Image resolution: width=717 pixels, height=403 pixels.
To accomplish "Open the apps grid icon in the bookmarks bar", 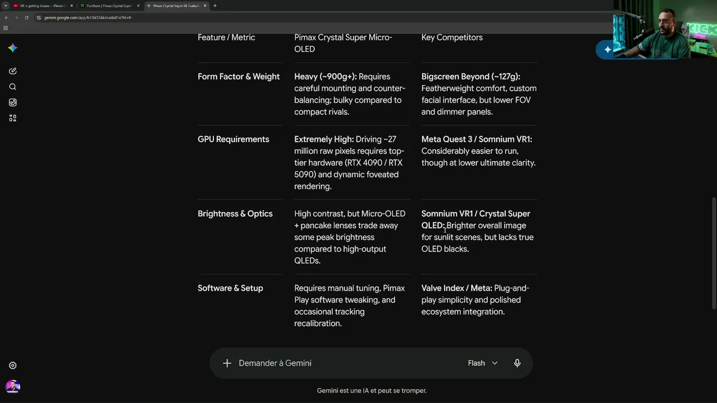I will pos(6,28).
